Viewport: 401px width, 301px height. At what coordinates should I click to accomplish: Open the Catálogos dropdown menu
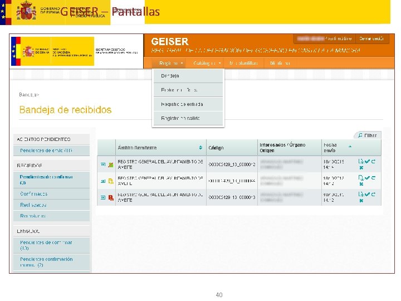pos(207,63)
